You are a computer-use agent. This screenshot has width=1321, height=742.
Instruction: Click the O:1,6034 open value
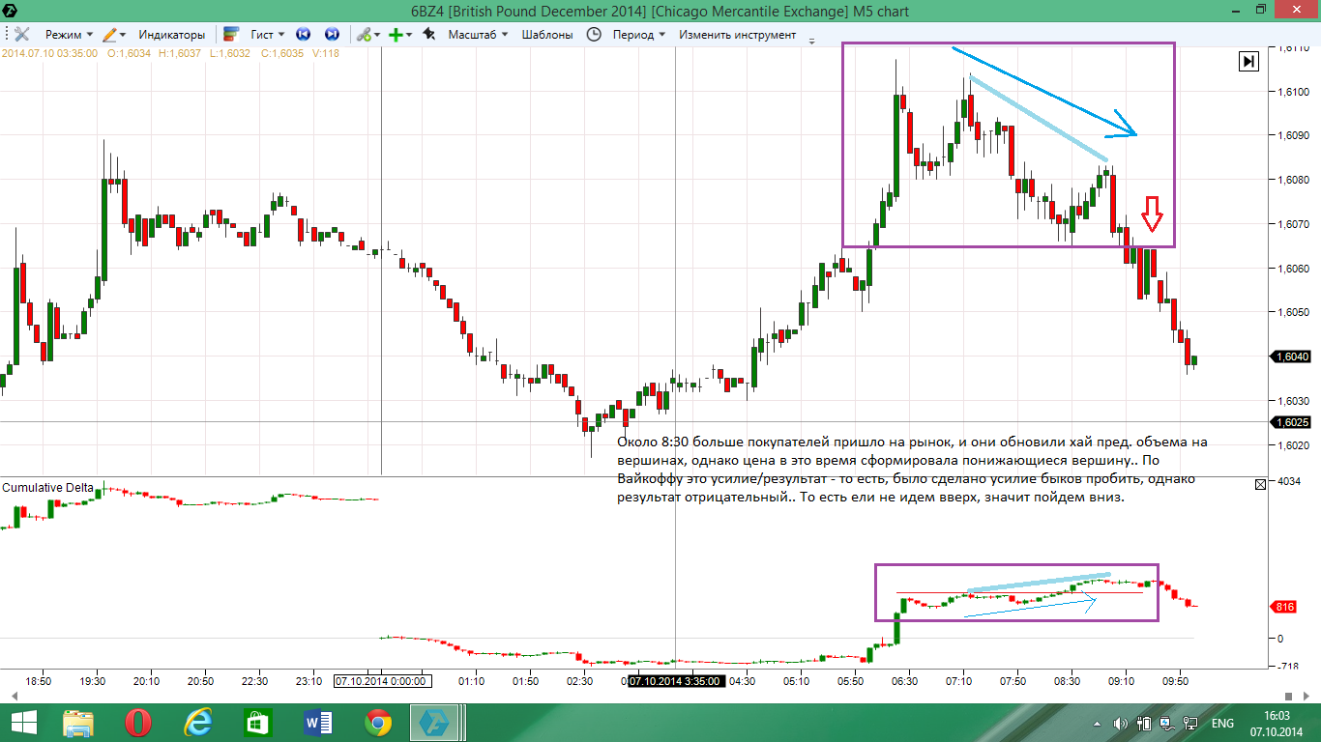click(129, 53)
